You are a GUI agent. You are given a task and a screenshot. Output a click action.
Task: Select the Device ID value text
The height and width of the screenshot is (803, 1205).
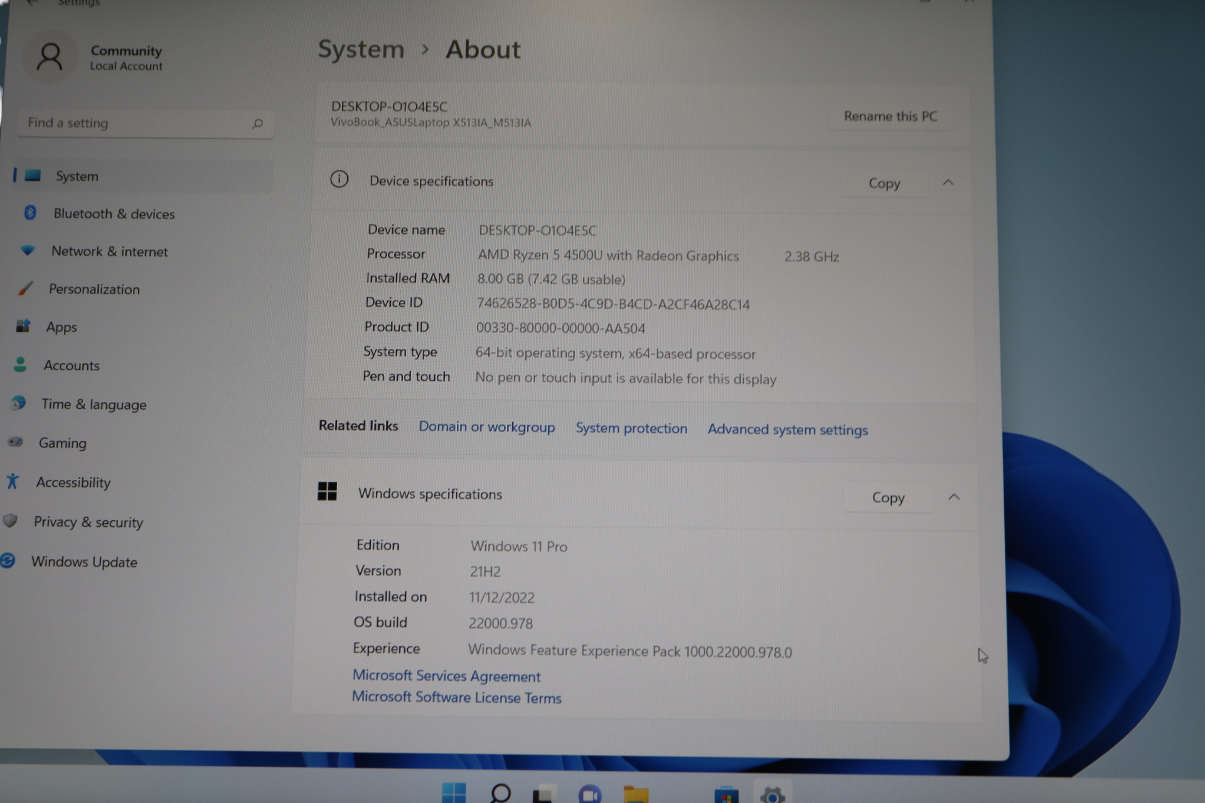(613, 304)
